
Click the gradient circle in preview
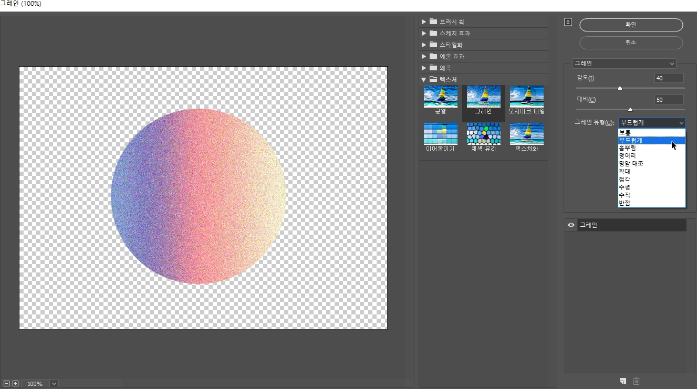pyautogui.click(x=199, y=196)
